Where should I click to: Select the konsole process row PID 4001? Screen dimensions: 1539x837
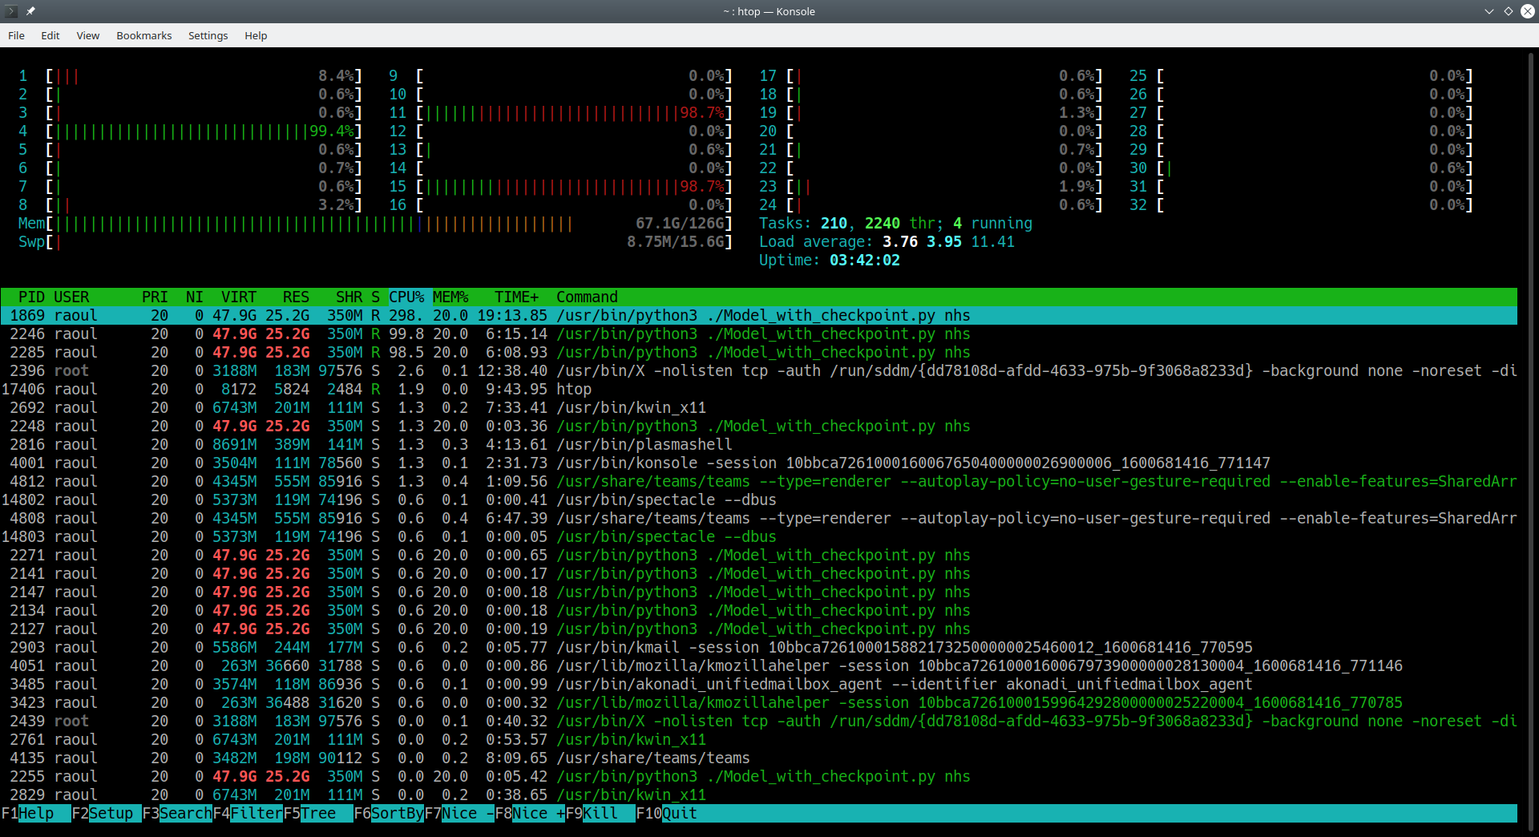coord(759,463)
